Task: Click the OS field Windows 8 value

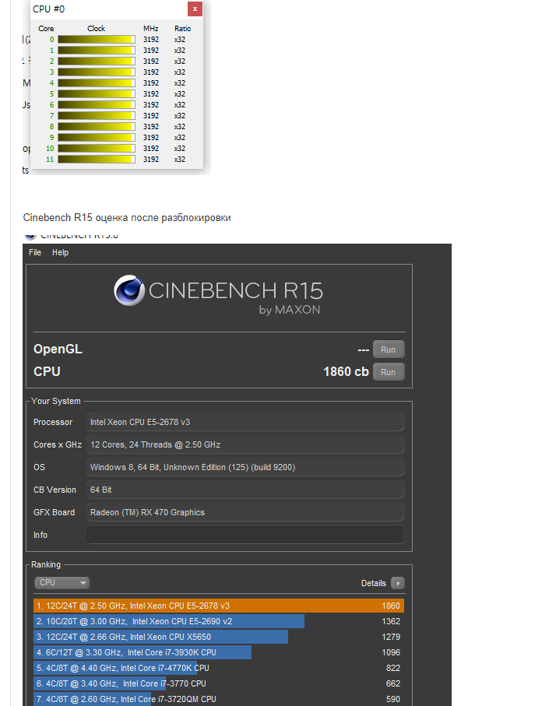Action: point(245,467)
